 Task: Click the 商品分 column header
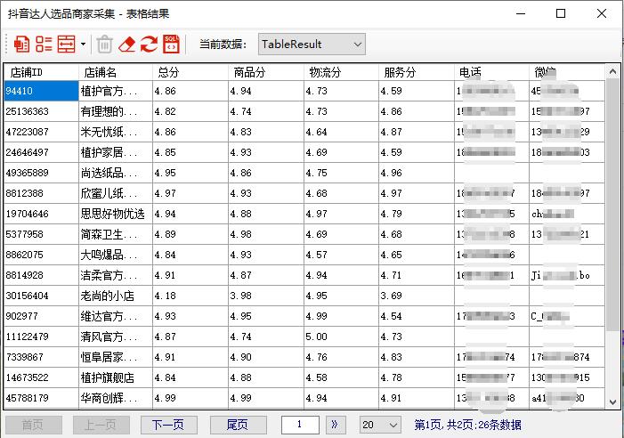pyautogui.click(x=264, y=72)
